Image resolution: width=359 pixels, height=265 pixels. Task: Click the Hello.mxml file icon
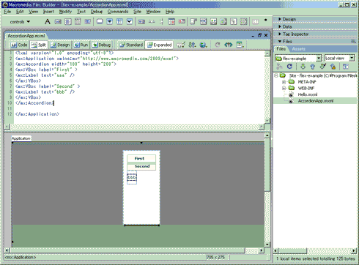(291, 94)
